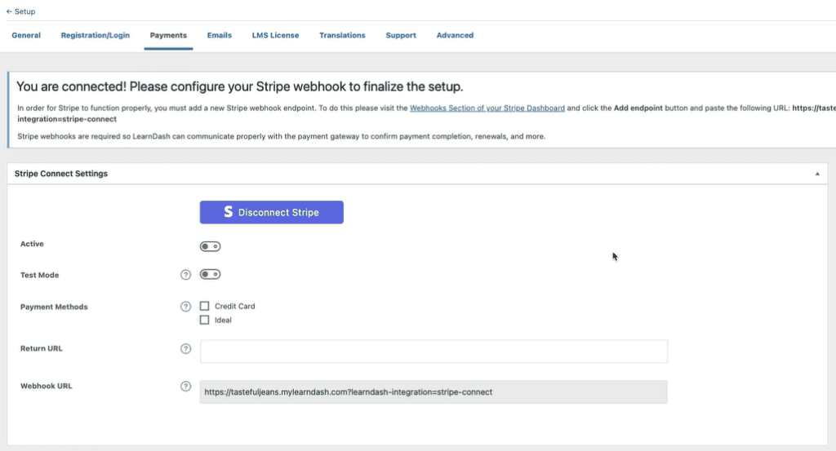Click the Stripe S logo icon

229,212
